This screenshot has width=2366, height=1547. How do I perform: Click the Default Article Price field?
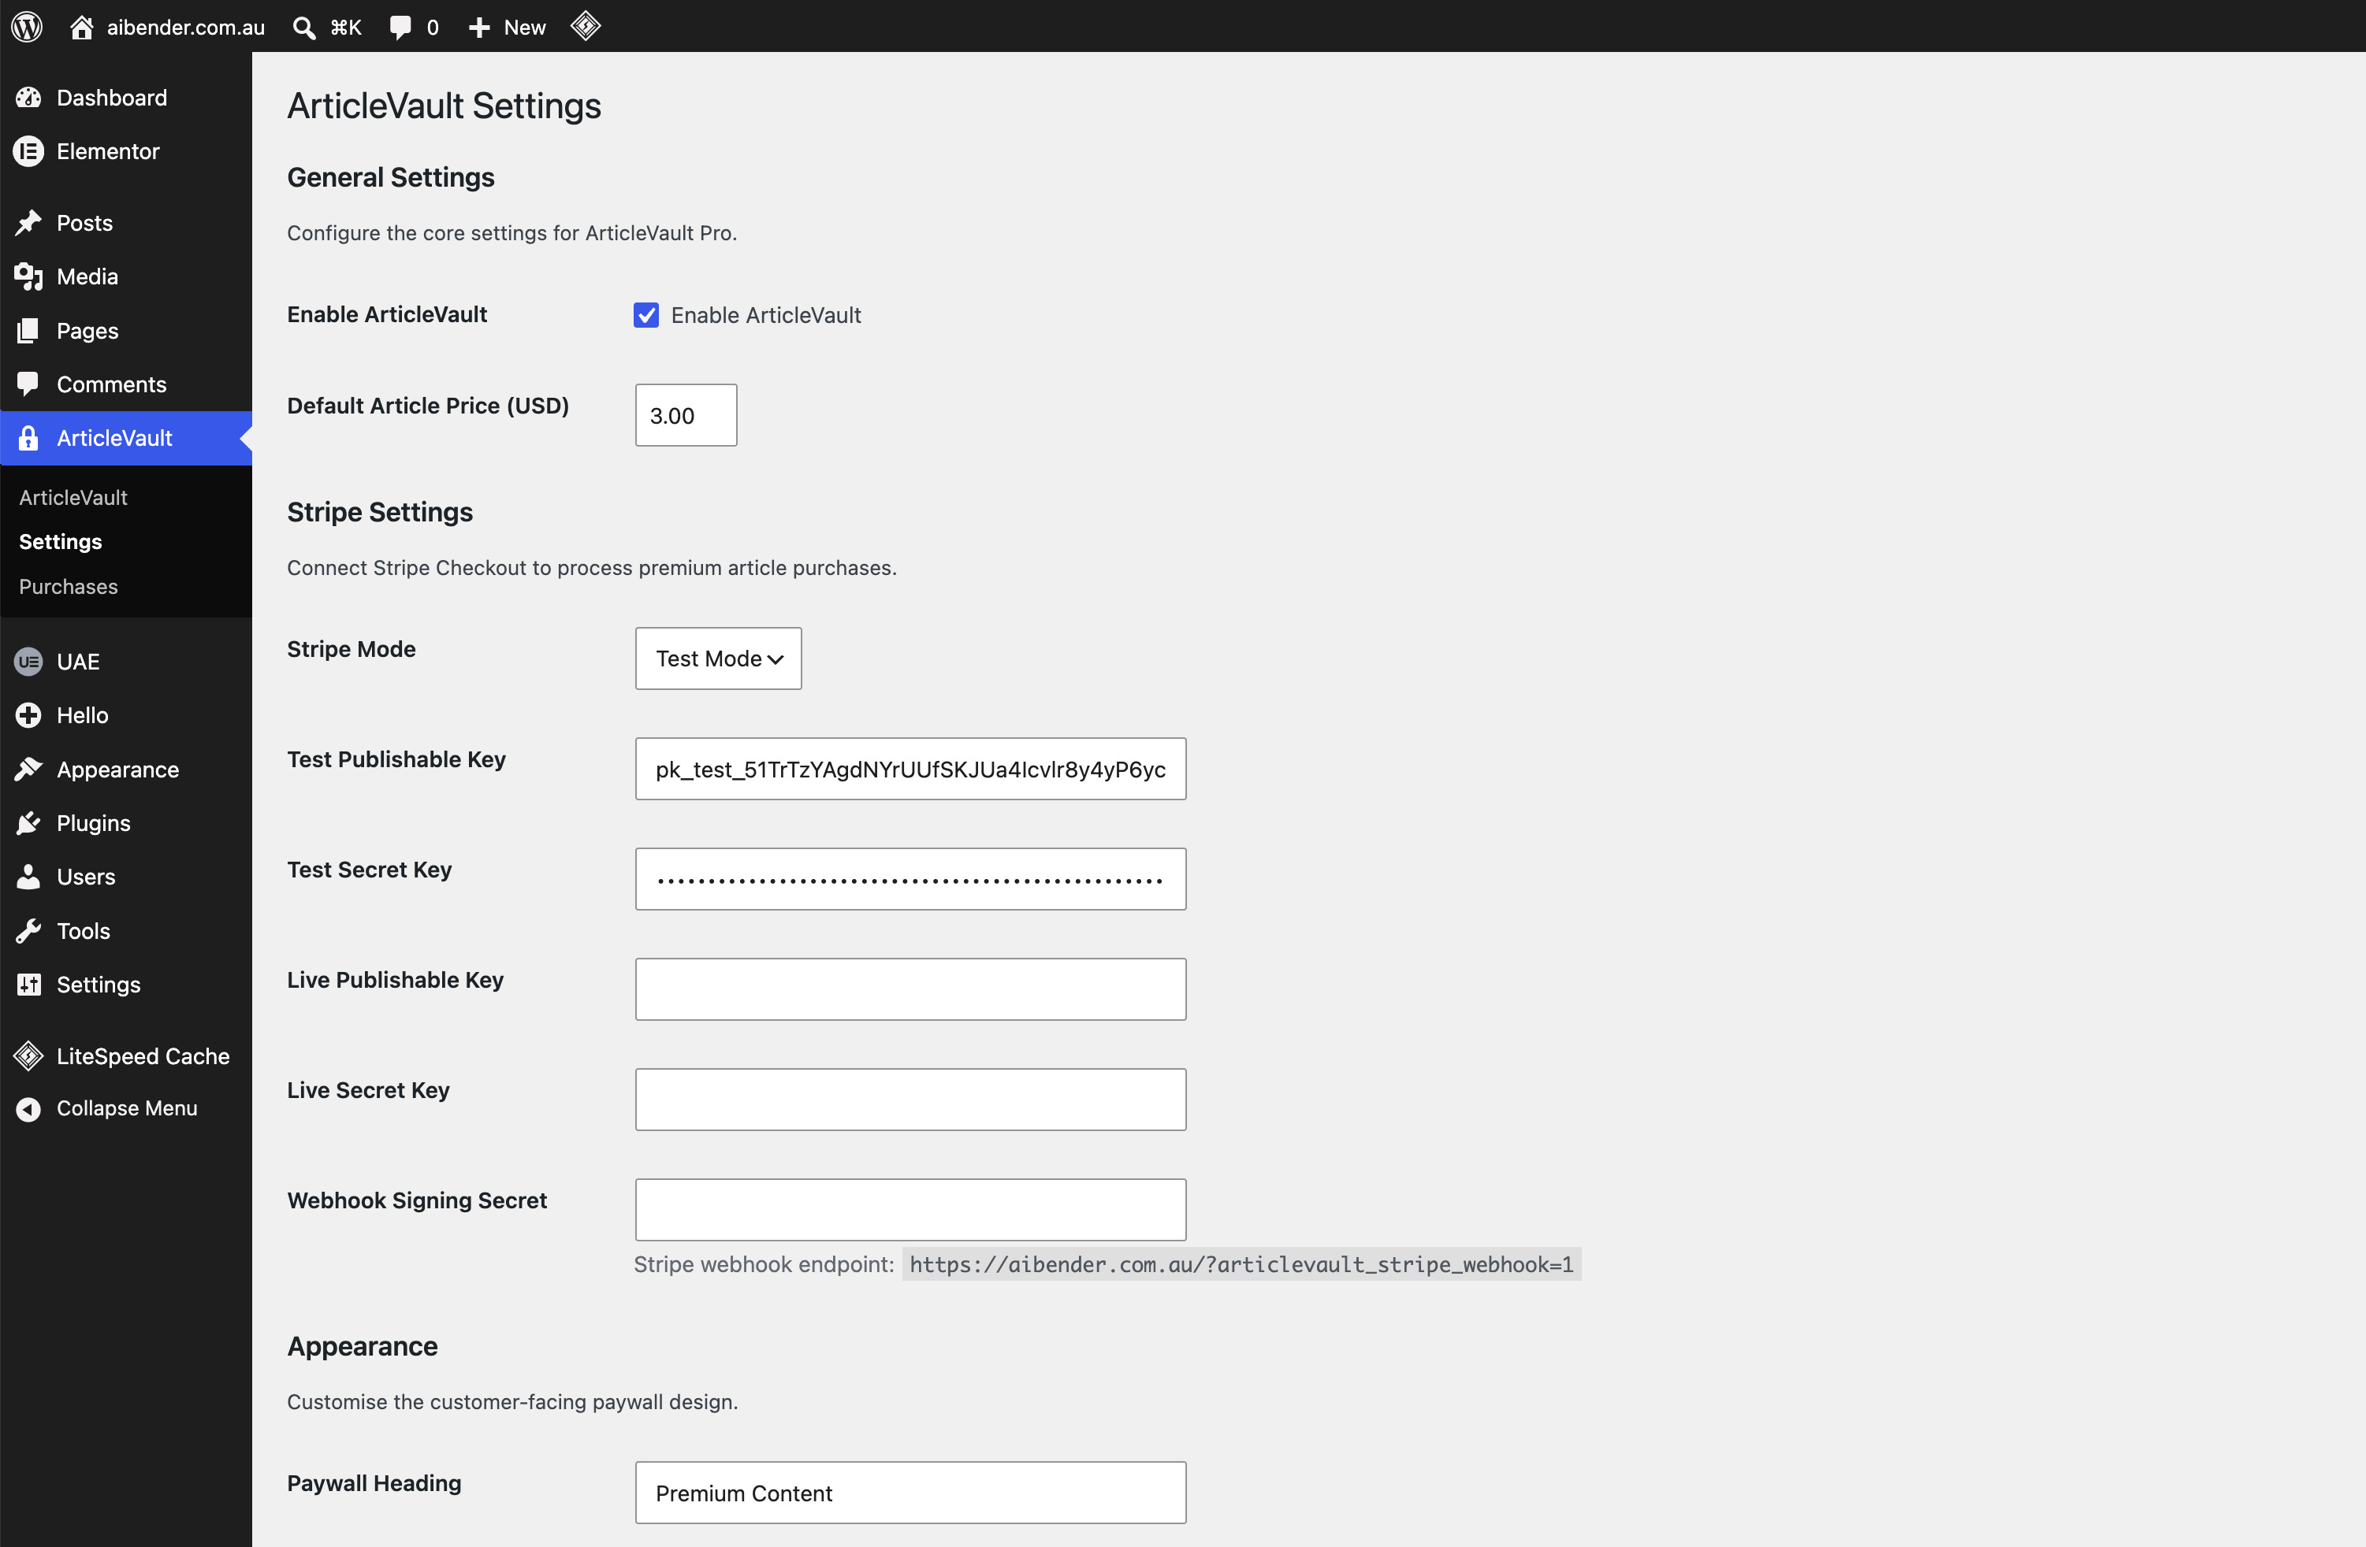[686, 415]
